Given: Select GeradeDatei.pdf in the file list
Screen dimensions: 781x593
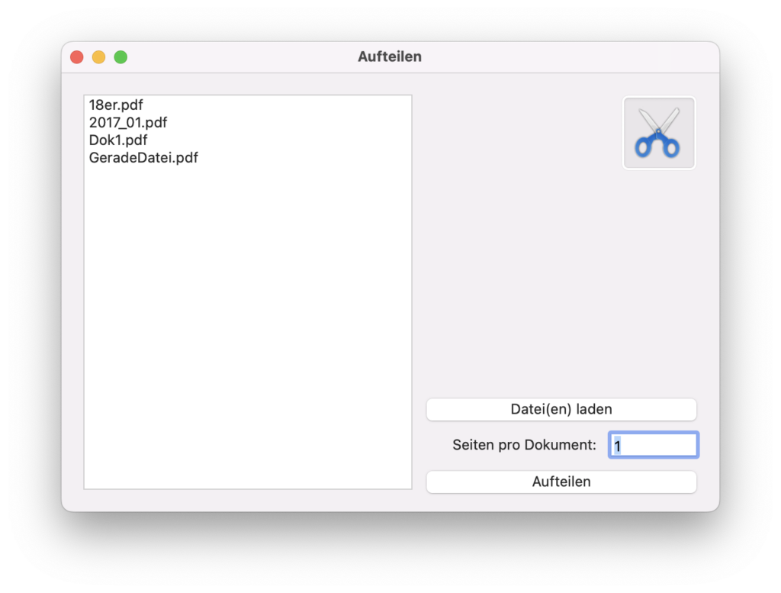Looking at the screenshot, I should tap(248, 158).
